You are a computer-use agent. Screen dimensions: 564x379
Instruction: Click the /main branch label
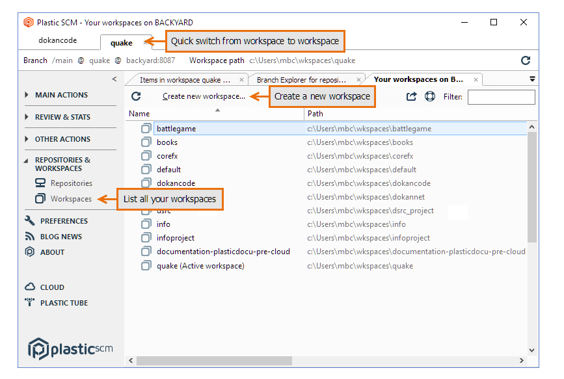[x=62, y=60]
